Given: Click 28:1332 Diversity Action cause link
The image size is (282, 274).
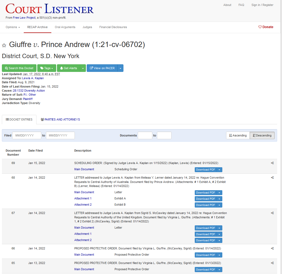Looking at the screenshot, I should (29, 91).
